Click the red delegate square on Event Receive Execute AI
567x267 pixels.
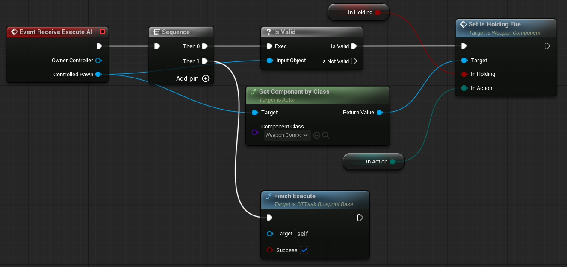102,32
